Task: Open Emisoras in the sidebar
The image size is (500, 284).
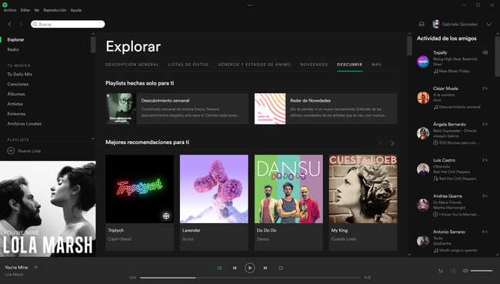Action: (16, 114)
